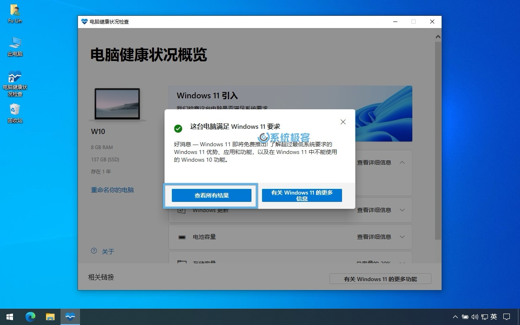This screenshot has width=520, height=325.
Task: Open battery status tray icon
Action: [x=465, y=317]
